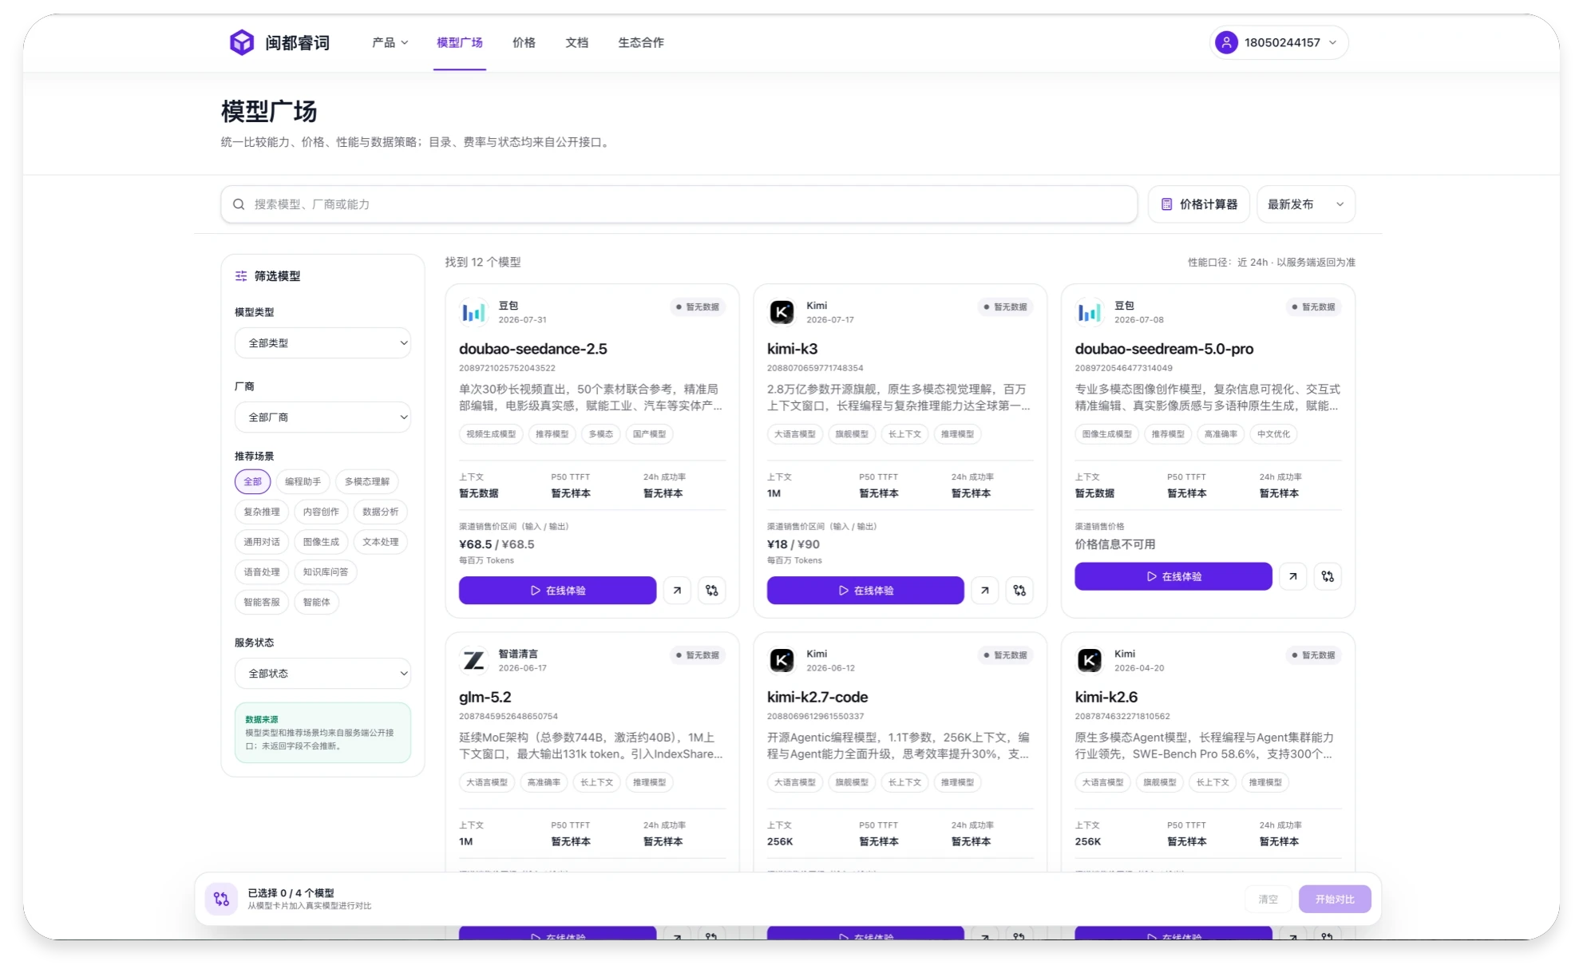Screen dimensions: 1583x973
Task: Click the calculator icon in 价格计算器
Action: (1166, 204)
